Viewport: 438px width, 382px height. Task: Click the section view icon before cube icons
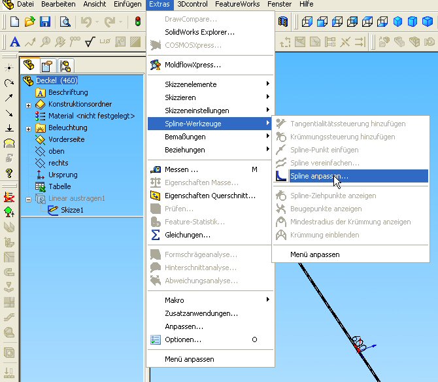tap(283, 22)
